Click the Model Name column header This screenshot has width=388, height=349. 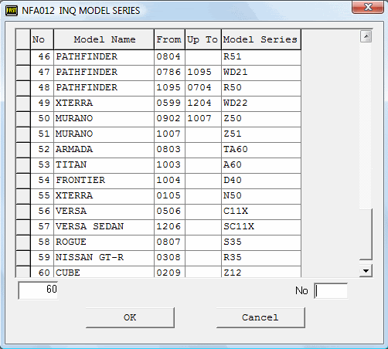(x=104, y=39)
